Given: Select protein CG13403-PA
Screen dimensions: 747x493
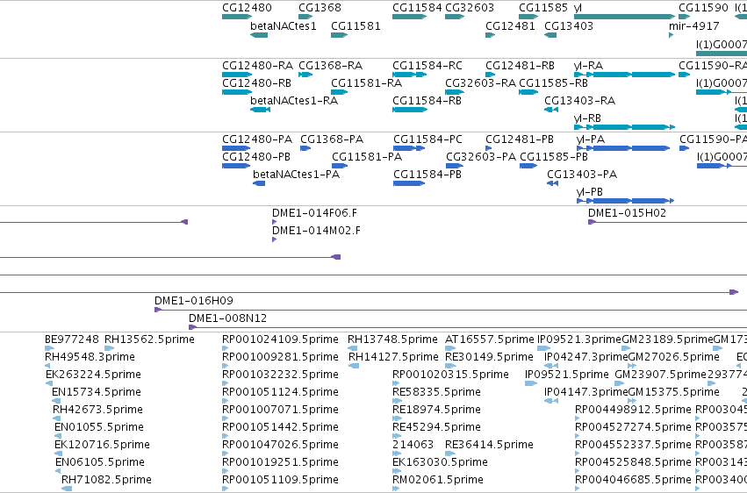Looking at the screenshot, I should click(552, 183).
